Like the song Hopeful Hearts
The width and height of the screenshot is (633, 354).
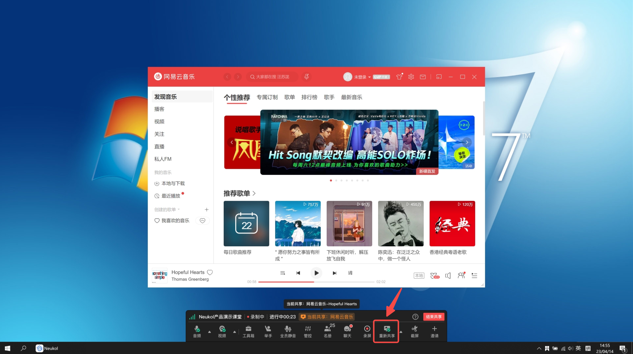click(x=210, y=272)
